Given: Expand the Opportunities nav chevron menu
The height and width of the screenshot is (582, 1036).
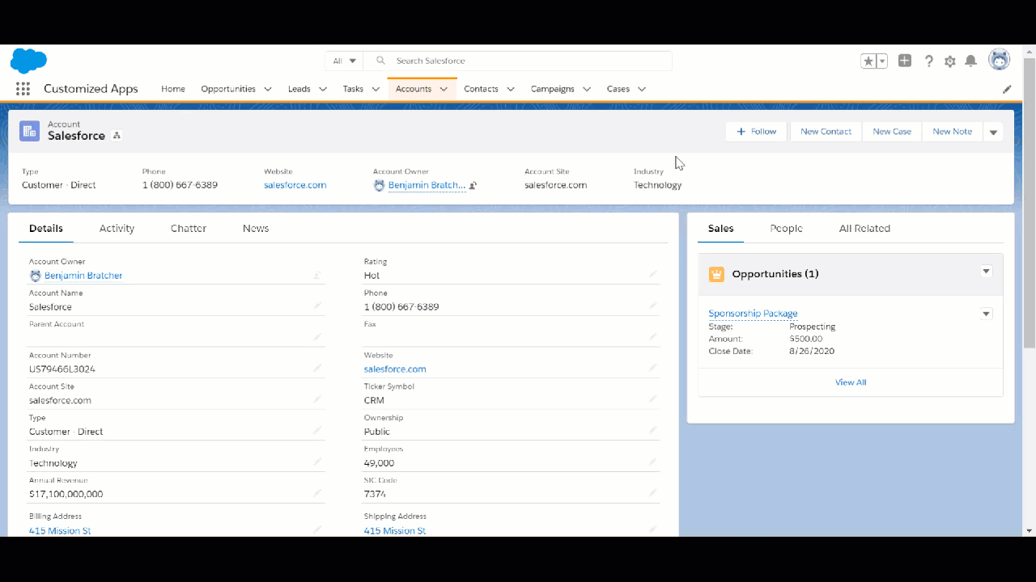Looking at the screenshot, I should 268,89.
